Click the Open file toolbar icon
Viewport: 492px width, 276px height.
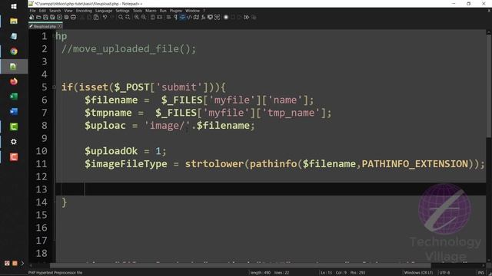[38, 17]
